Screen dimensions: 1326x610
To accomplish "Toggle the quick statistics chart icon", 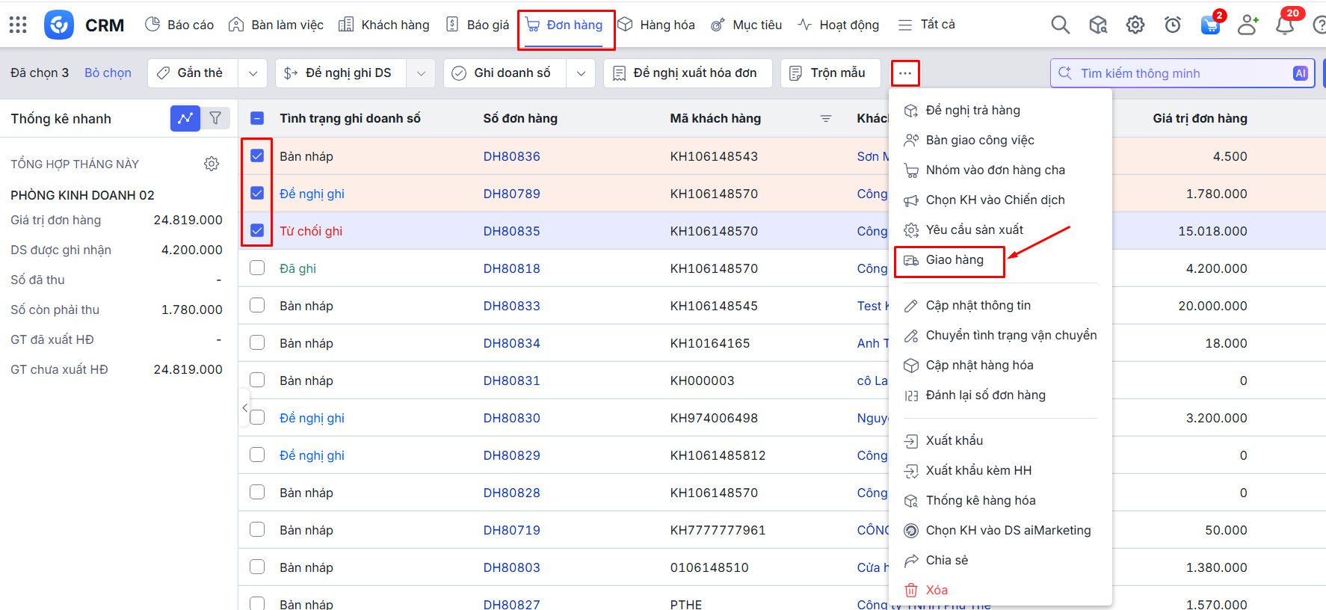I will (x=185, y=118).
